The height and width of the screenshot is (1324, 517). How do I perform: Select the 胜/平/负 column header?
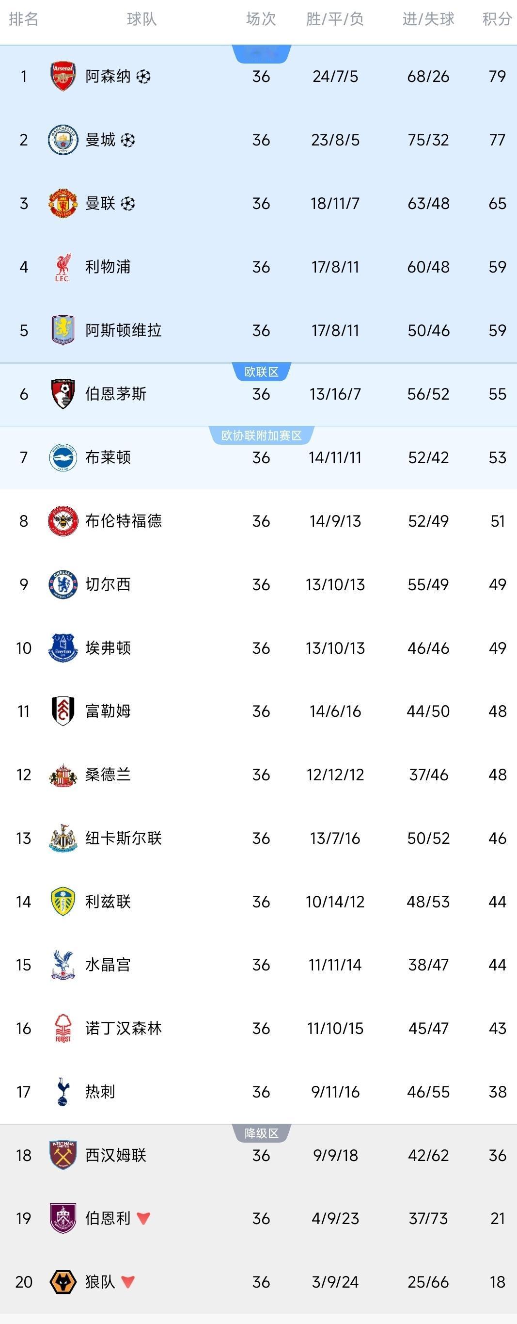tap(335, 19)
